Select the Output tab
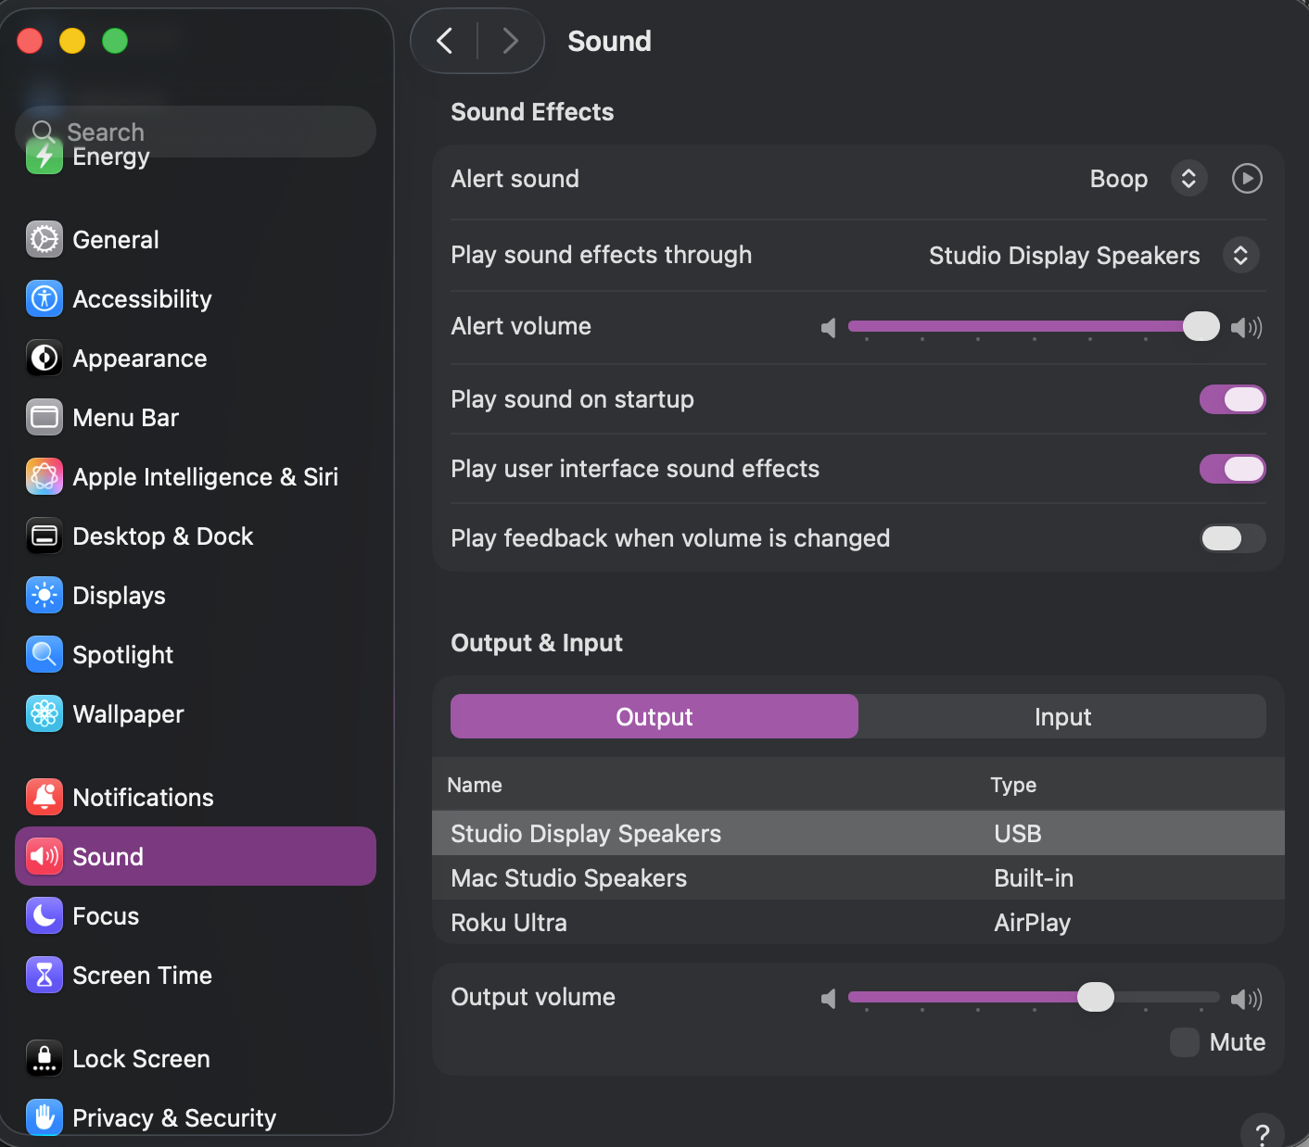The image size is (1309, 1147). (654, 716)
